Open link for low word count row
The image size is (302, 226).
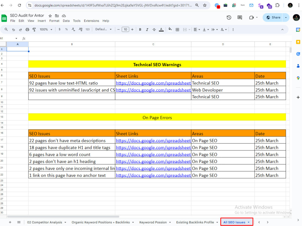pyautogui.click(x=153, y=155)
